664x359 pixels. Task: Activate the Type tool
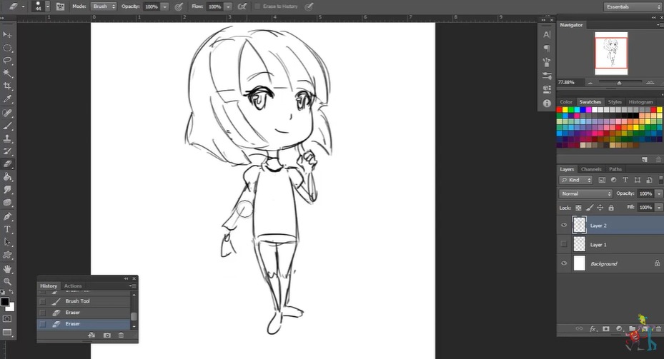tap(8, 229)
